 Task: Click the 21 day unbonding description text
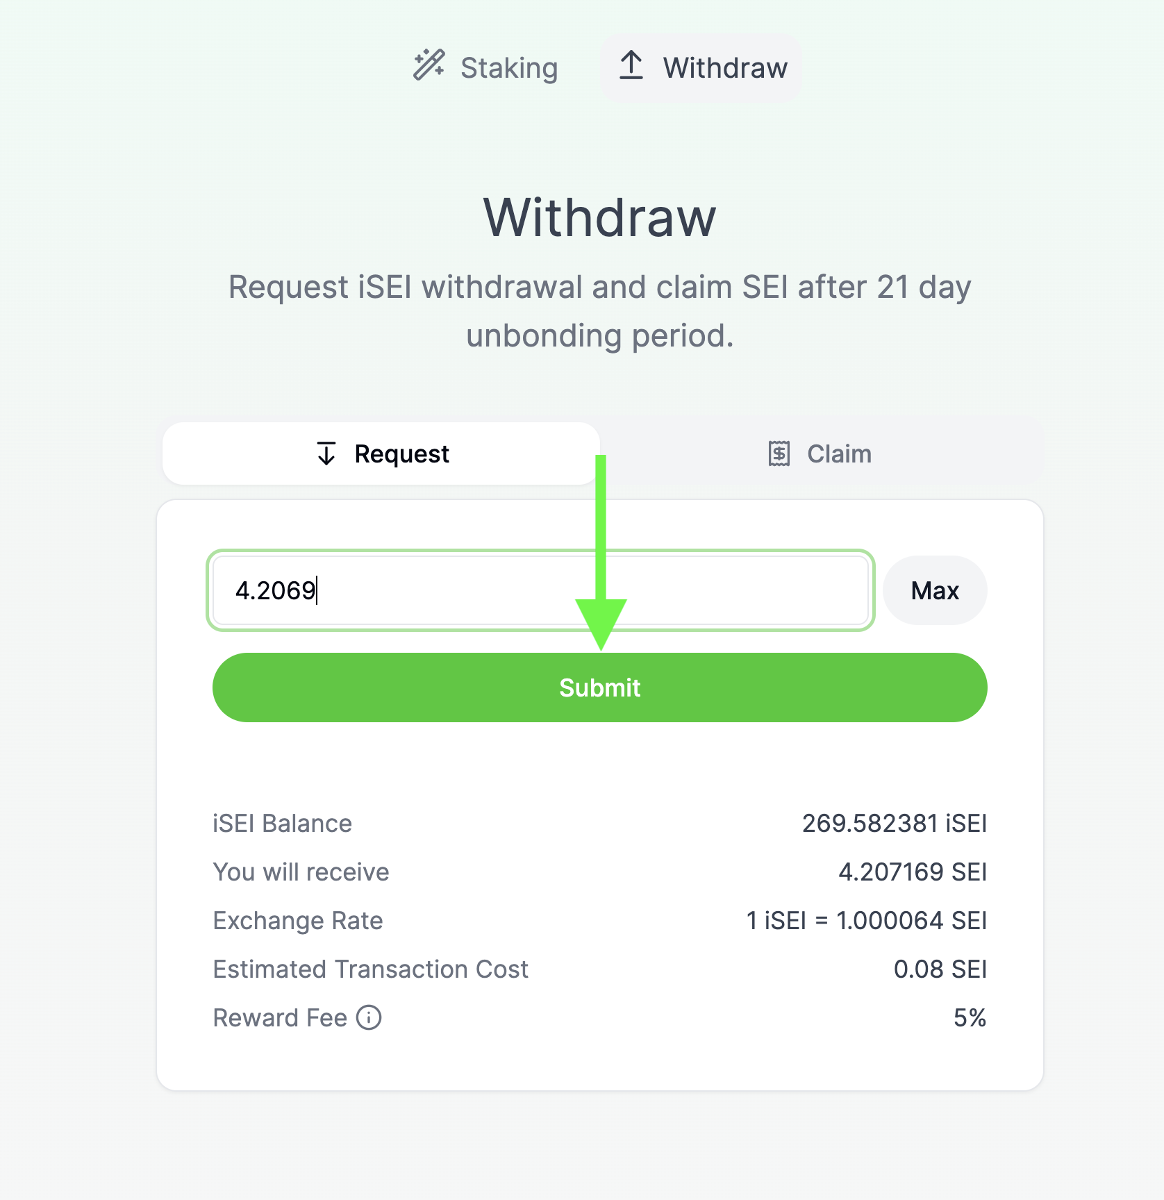600,311
